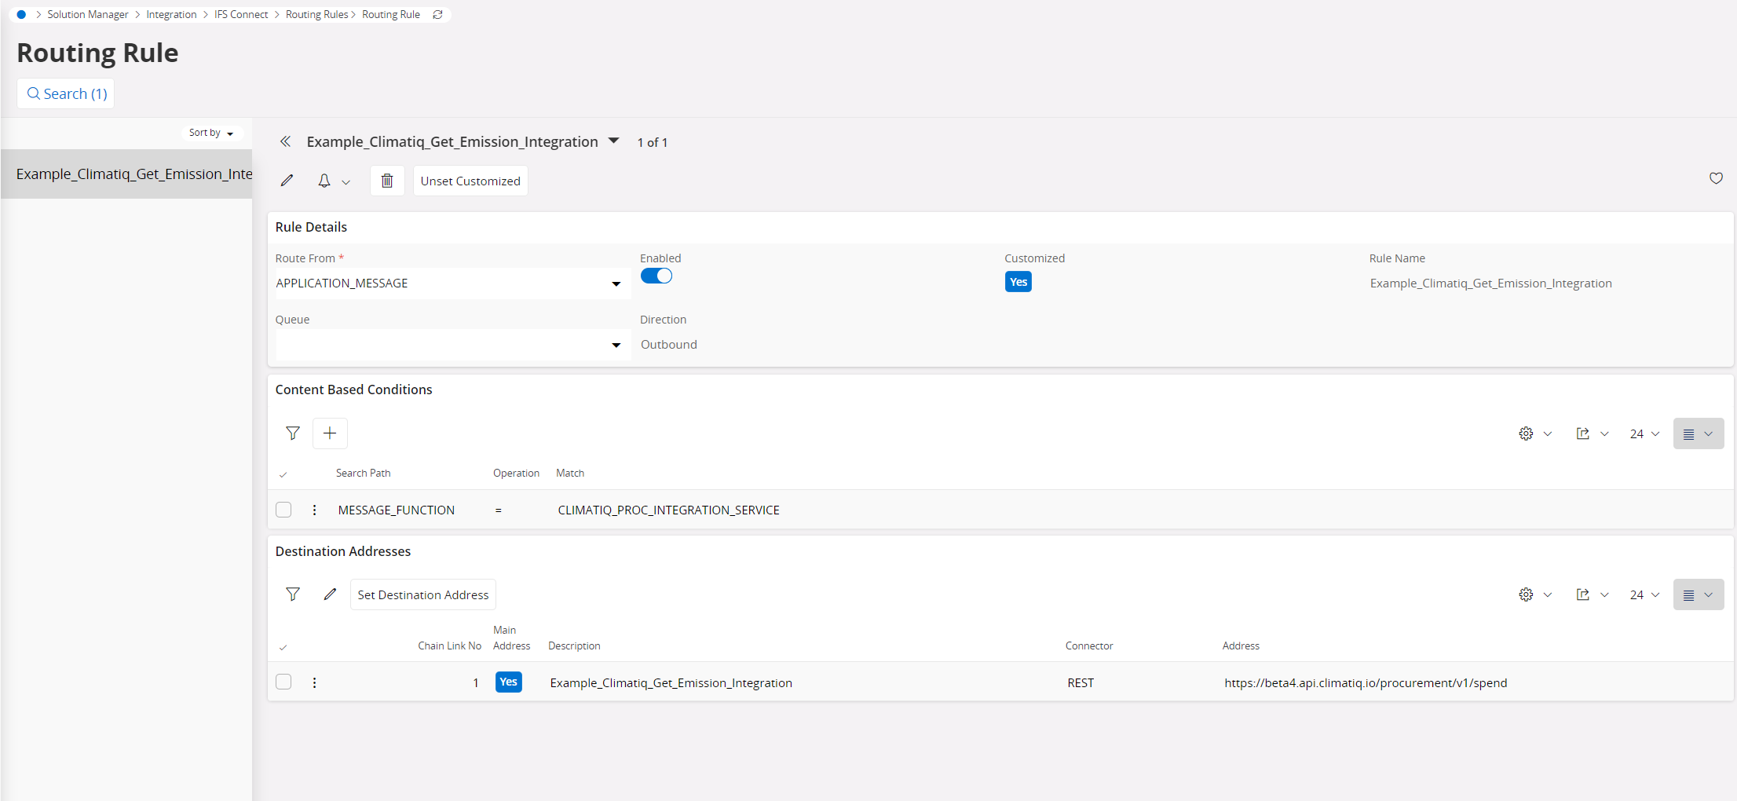The height and width of the screenshot is (801, 1737).
Task: Filter Destination Addresses list
Action: [293, 594]
